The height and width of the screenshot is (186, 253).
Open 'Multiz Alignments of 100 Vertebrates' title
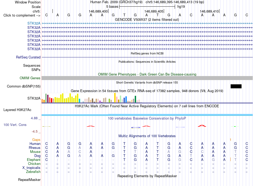147,136
